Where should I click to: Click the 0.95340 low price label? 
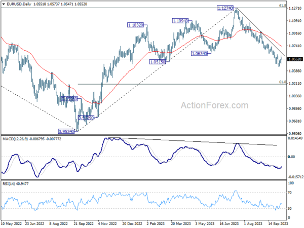tap(66, 131)
